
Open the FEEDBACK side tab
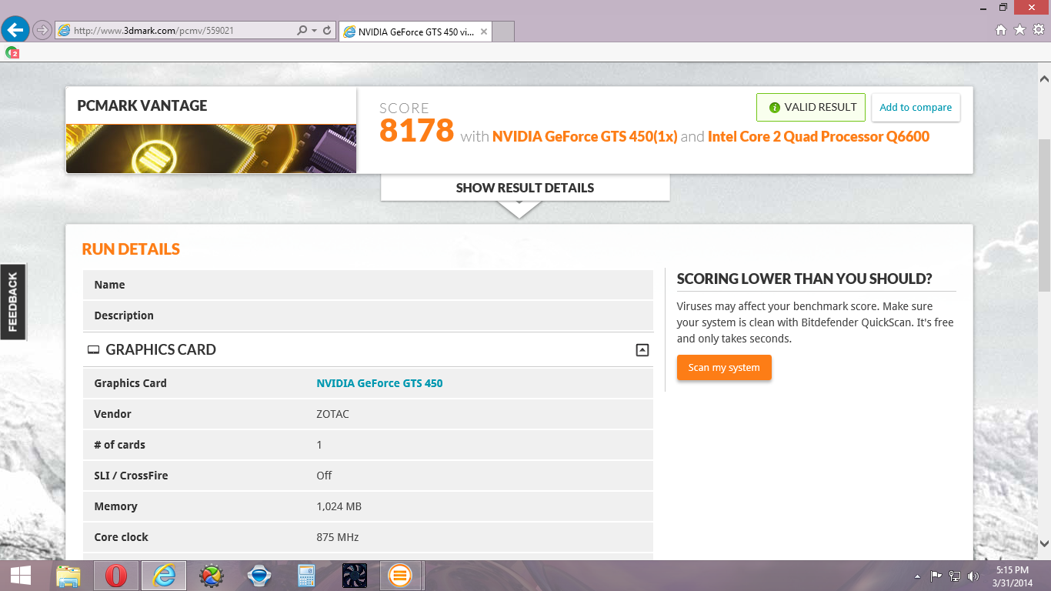point(12,302)
